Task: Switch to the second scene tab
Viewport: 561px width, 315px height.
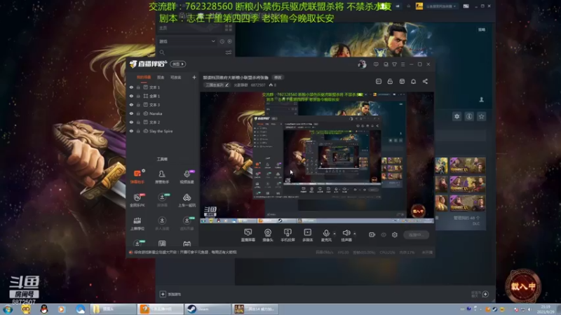Action: click(161, 77)
